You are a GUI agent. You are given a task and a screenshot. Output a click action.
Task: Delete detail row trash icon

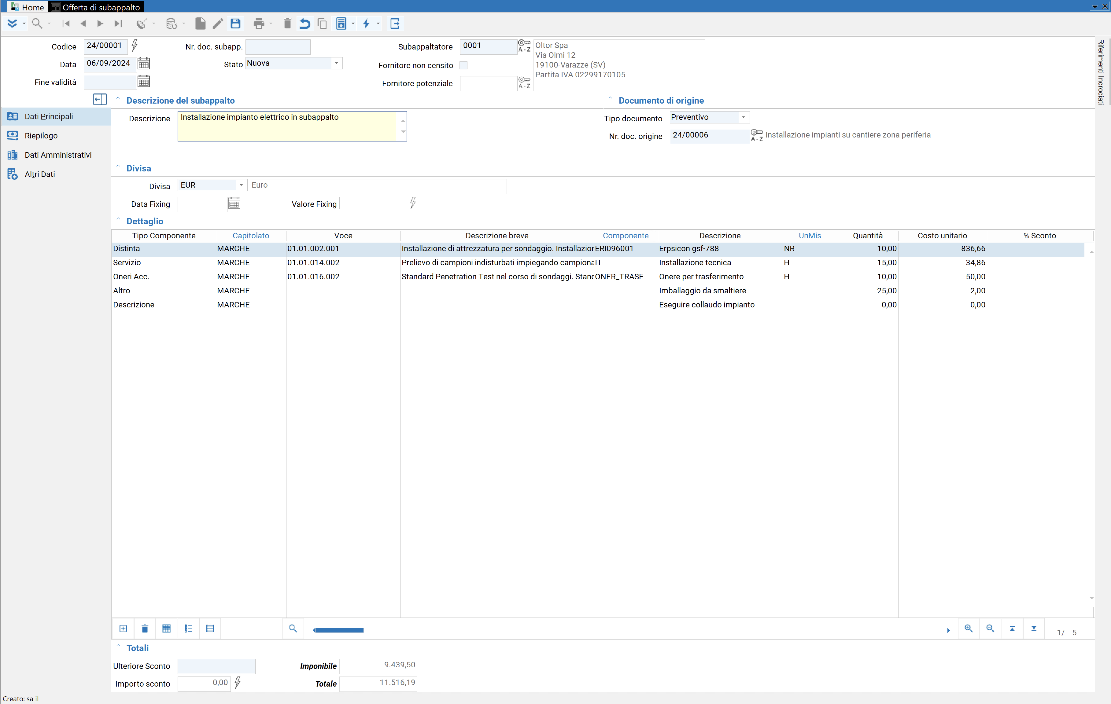(x=145, y=629)
